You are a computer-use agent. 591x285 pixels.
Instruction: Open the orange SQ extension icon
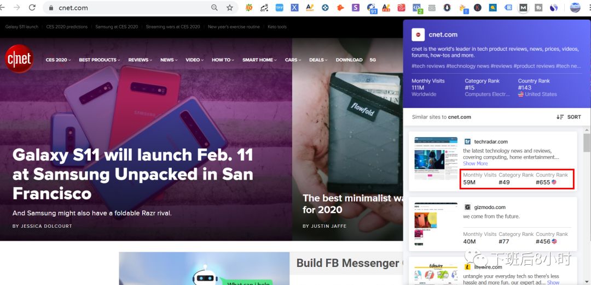249,8
